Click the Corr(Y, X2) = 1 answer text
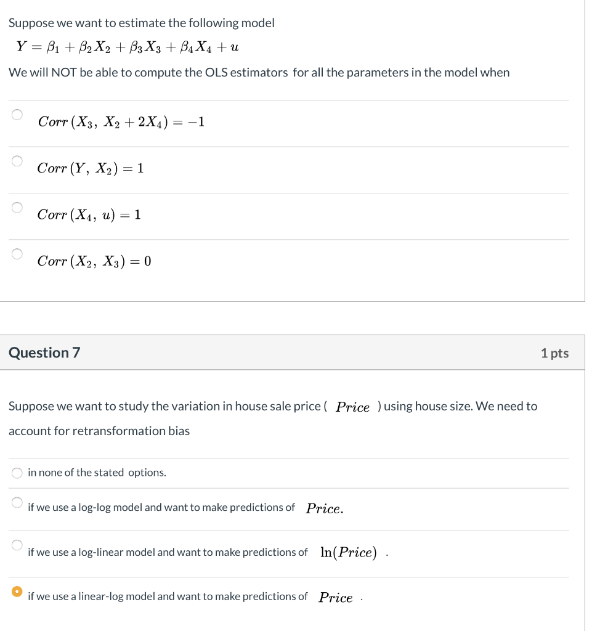 [91, 168]
